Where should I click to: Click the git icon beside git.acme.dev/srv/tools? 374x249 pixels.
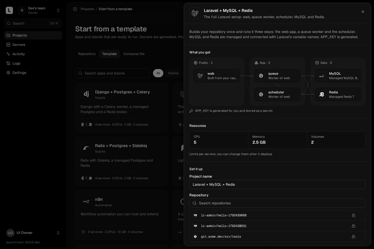point(195,237)
